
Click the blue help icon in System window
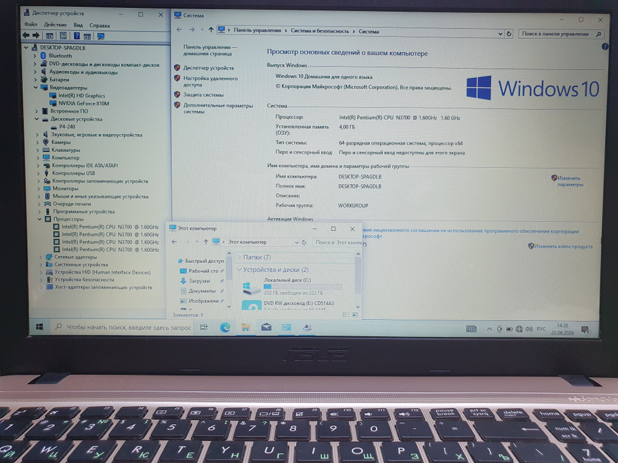(x=605, y=46)
